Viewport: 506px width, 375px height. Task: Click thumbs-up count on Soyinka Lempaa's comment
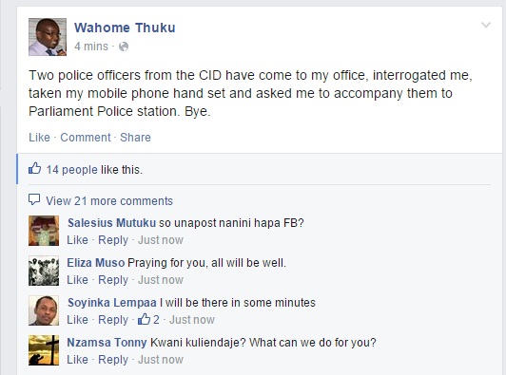tap(148, 320)
